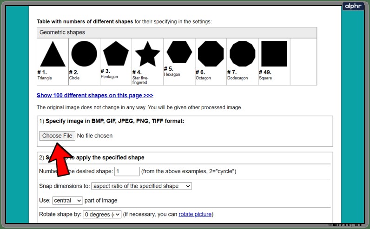Click the 'No file chosen' label
The width and height of the screenshot is (370, 229).
coord(95,136)
